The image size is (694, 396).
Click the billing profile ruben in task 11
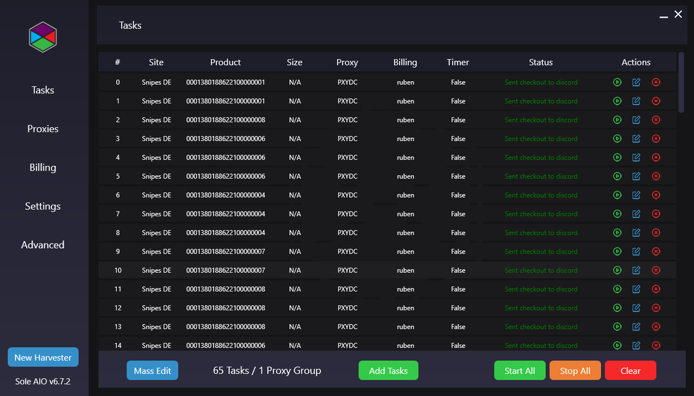pyautogui.click(x=405, y=289)
